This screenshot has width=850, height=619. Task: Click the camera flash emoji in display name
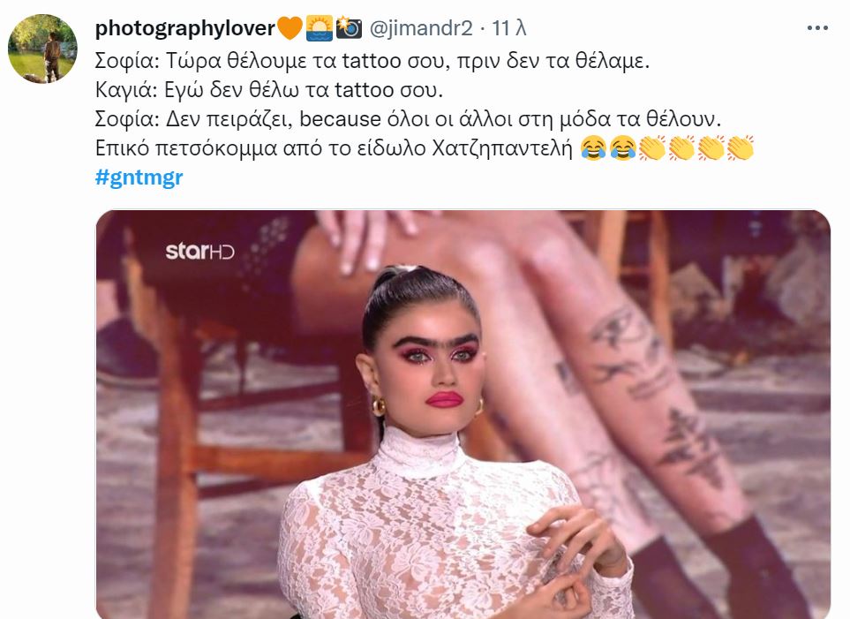point(349,28)
